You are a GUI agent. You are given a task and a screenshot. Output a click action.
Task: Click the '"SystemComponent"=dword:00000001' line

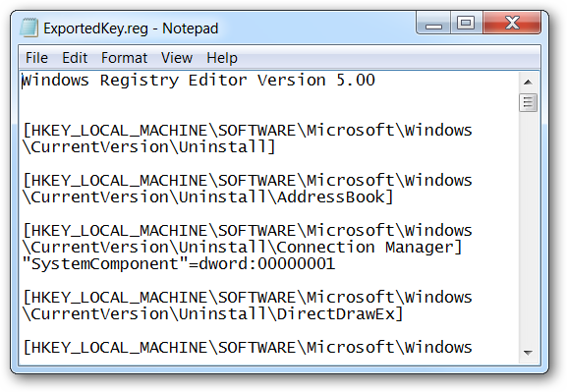(x=179, y=263)
